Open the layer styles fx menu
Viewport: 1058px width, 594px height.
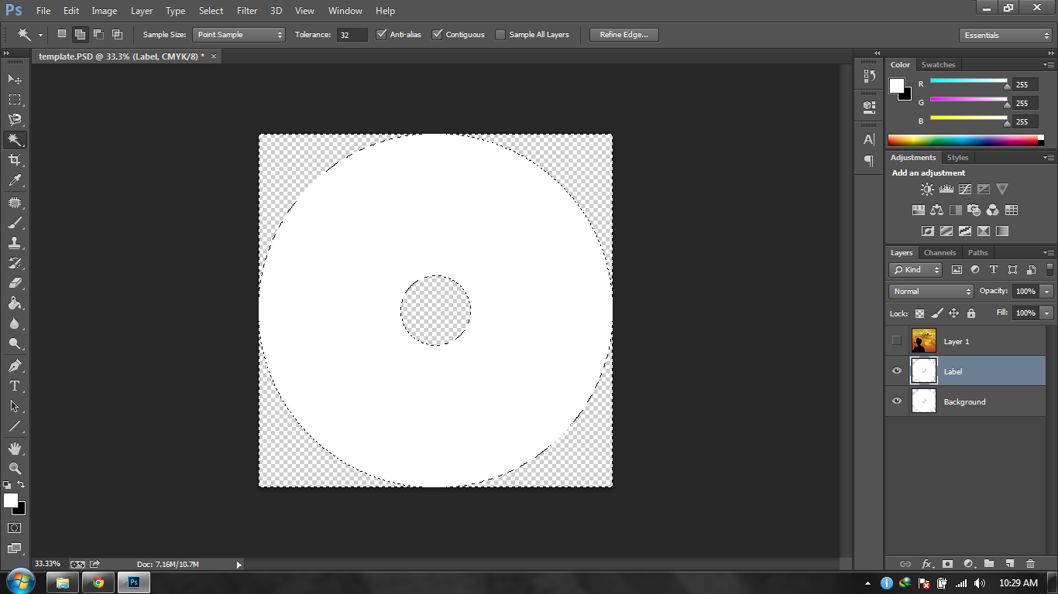pos(927,564)
